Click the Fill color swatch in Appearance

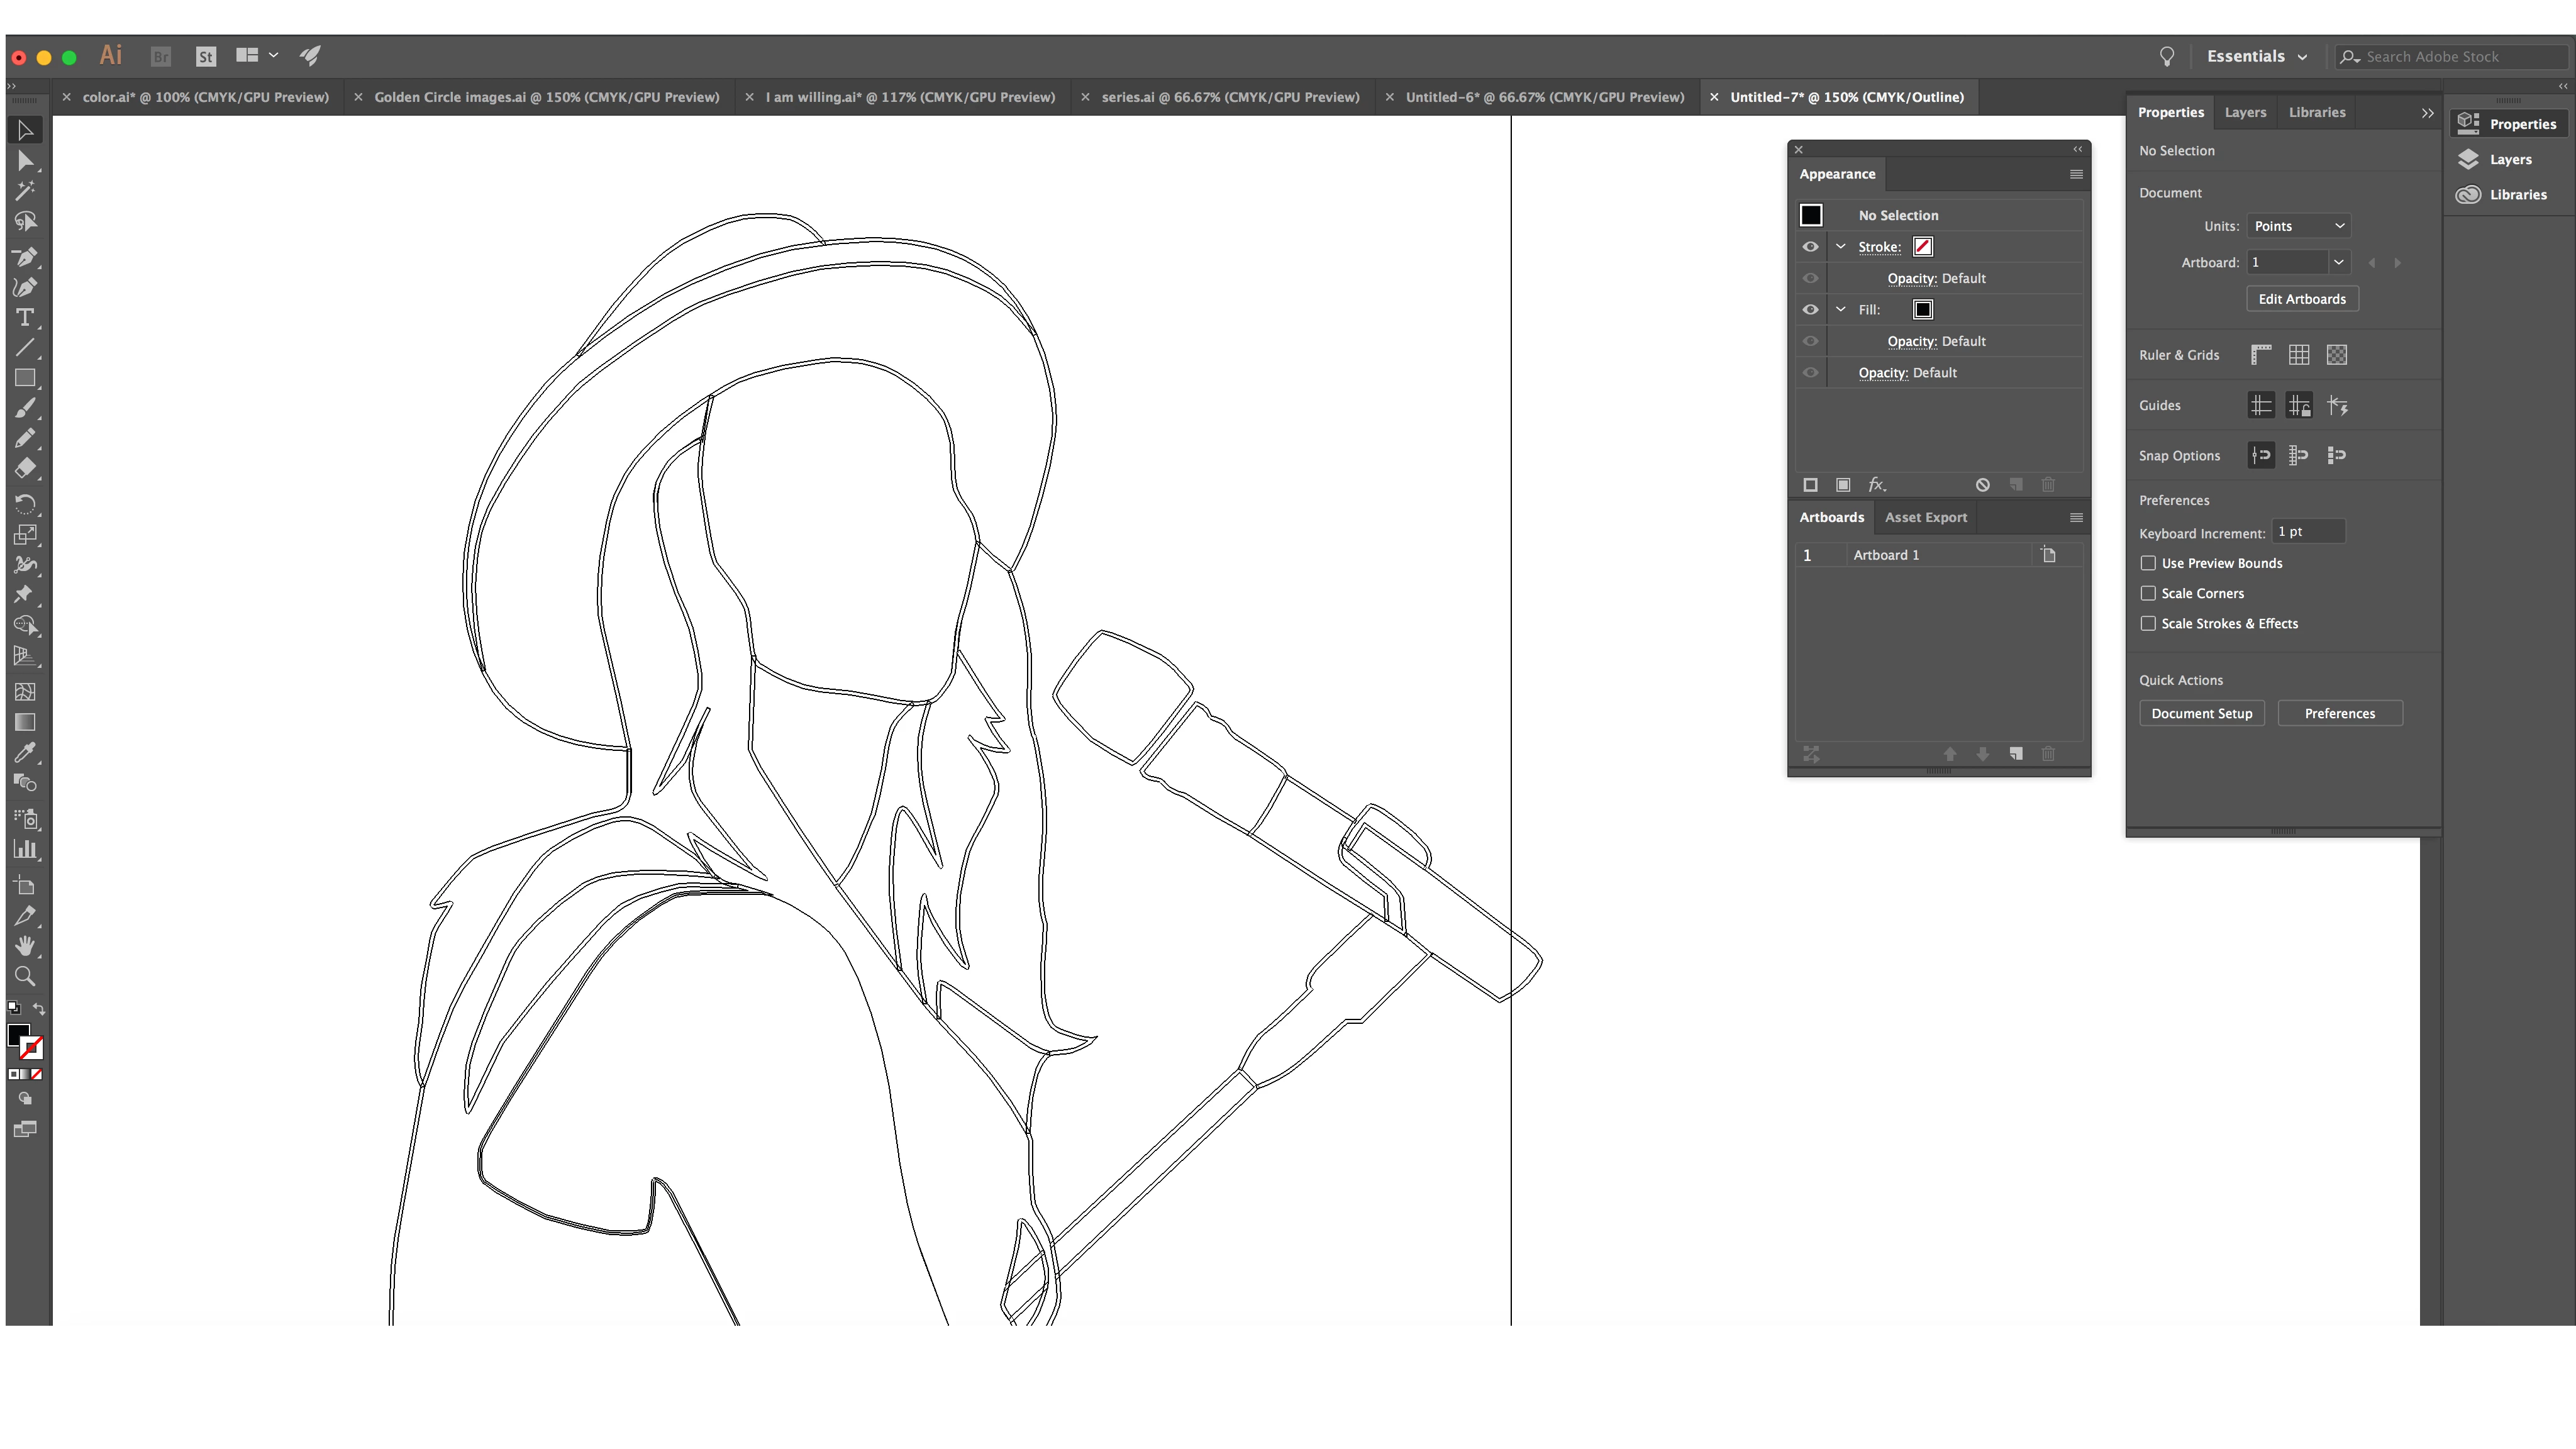(x=1922, y=310)
